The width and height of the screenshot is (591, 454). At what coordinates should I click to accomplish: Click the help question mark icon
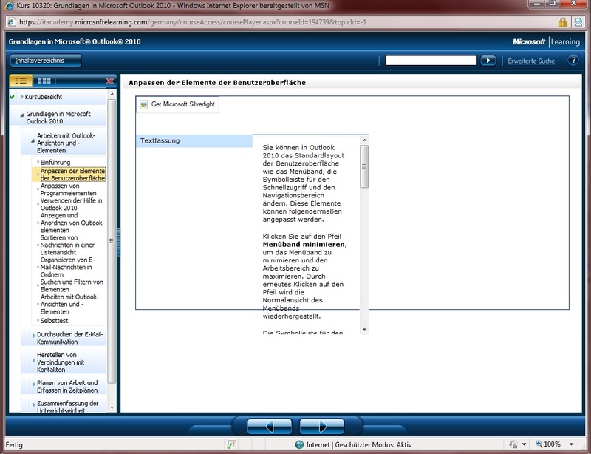[573, 60]
